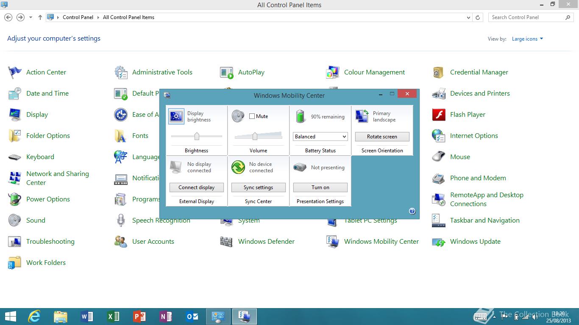Click the Screen Orientation icon
579x325 pixels.
[x=362, y=116]
